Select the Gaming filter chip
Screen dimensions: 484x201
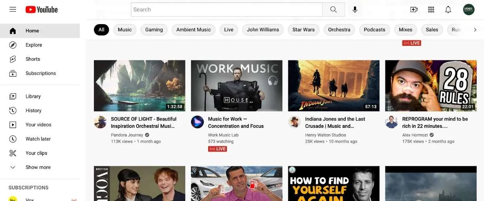[x=154, y=30]
